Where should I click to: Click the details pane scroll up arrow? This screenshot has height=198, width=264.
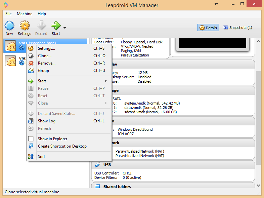259,41
